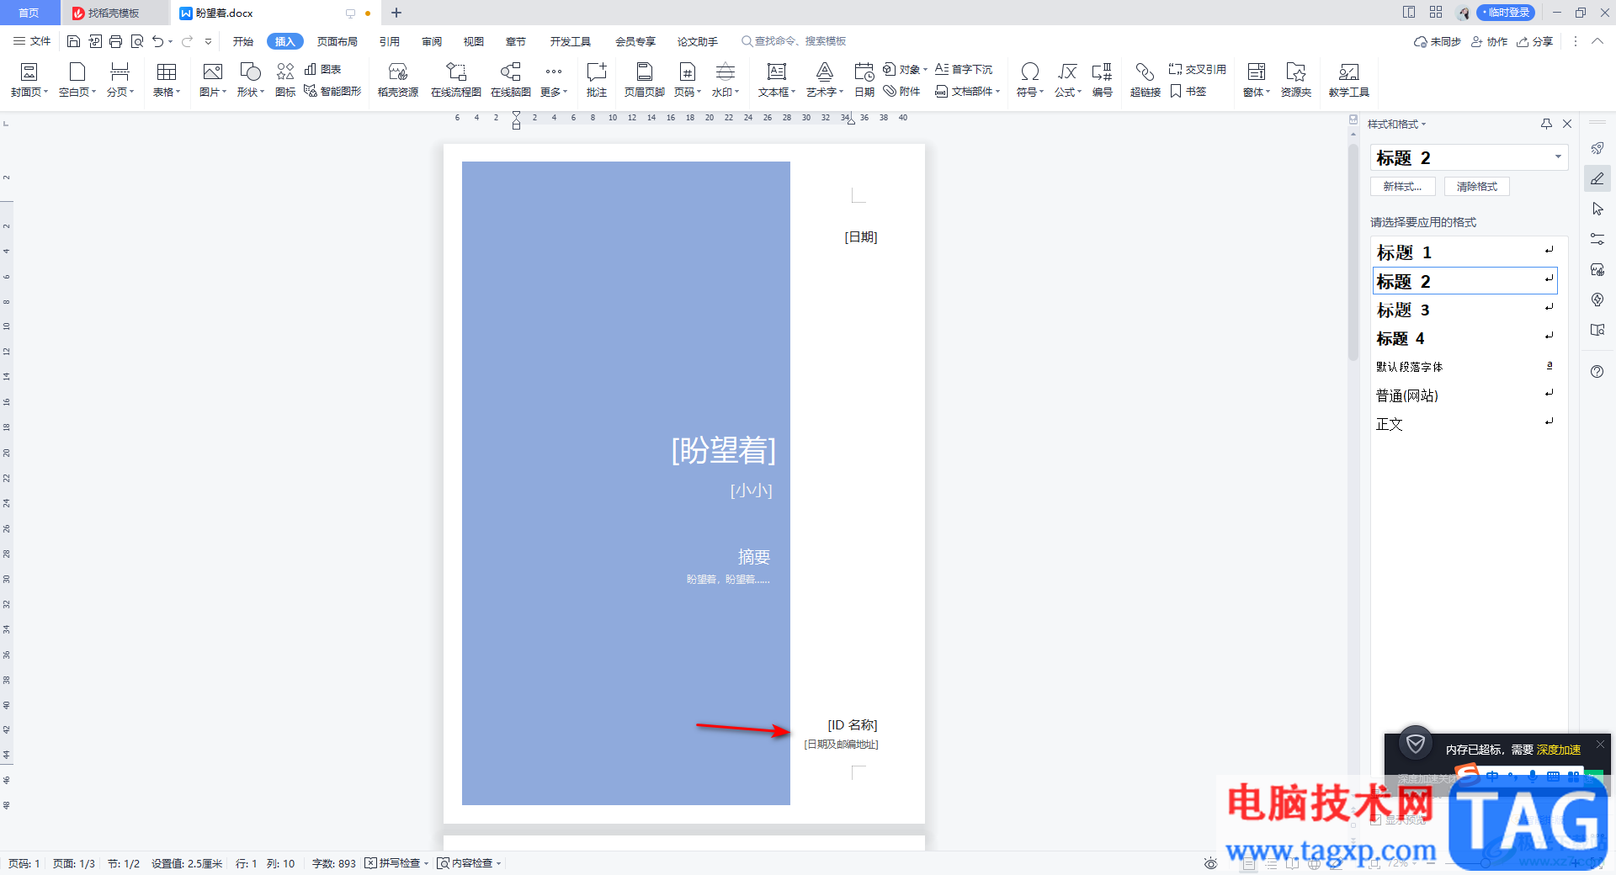
Task: Pin the Styles and Formatting pane
Action: tap(1546, 124)
